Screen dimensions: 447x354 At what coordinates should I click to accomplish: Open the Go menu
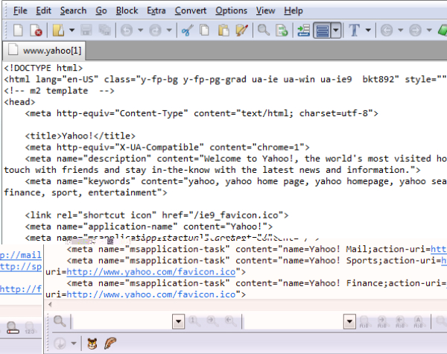[x=101, y=10]
